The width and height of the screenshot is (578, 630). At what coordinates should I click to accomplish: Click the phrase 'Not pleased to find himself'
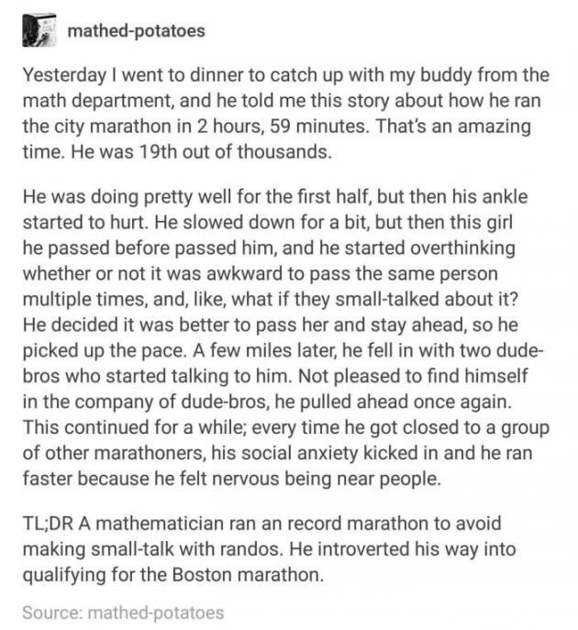413,376
